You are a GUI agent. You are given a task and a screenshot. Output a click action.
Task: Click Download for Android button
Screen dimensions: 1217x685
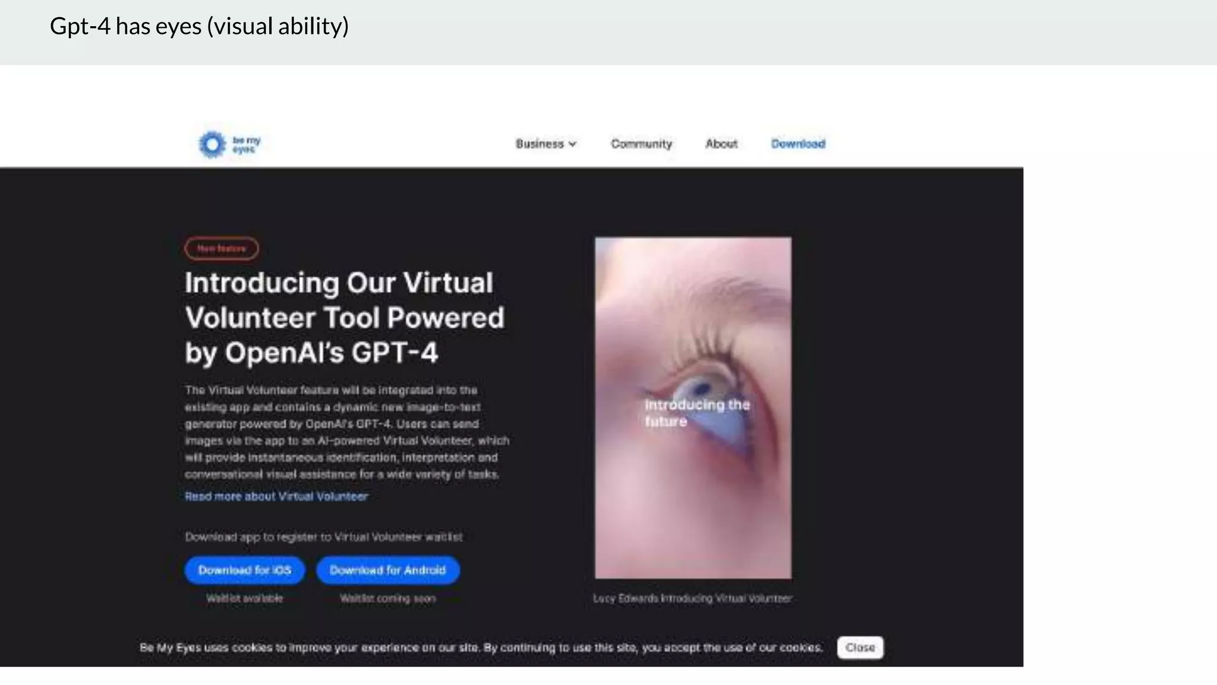(387, 570)
